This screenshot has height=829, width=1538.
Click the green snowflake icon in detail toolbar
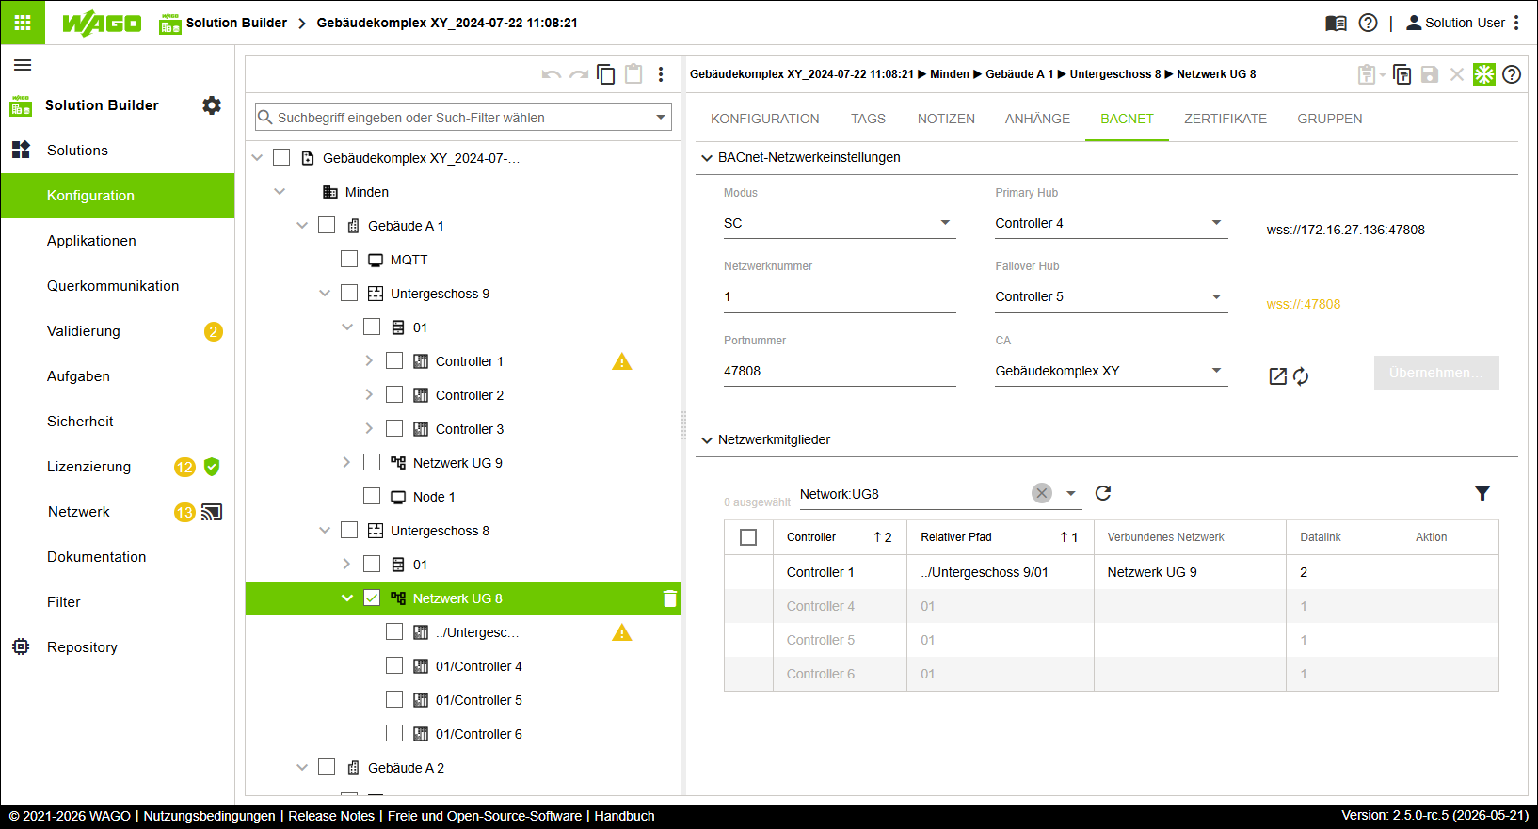[x=1484, y=74]
